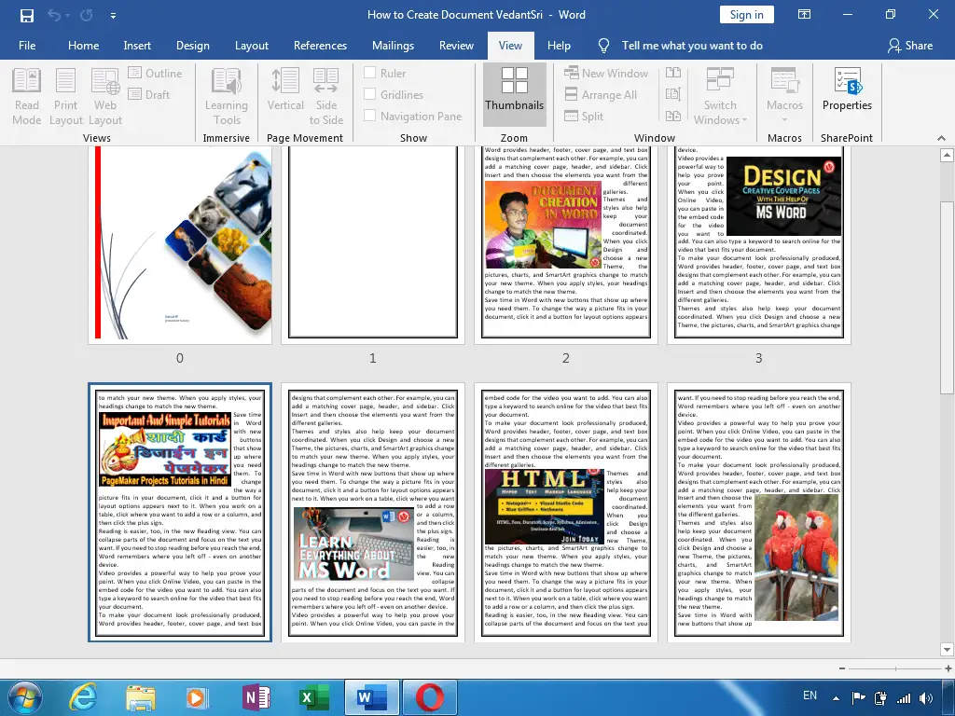Switch to the References tab

point(320,46)
